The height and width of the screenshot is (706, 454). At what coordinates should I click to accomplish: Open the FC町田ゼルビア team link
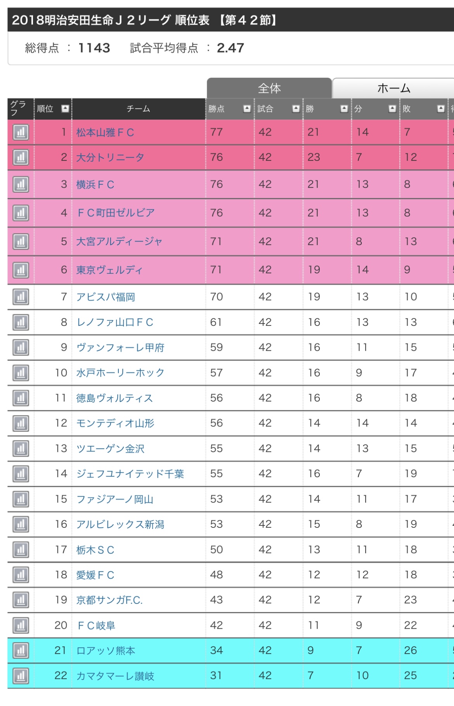click(x=116, y=213)
